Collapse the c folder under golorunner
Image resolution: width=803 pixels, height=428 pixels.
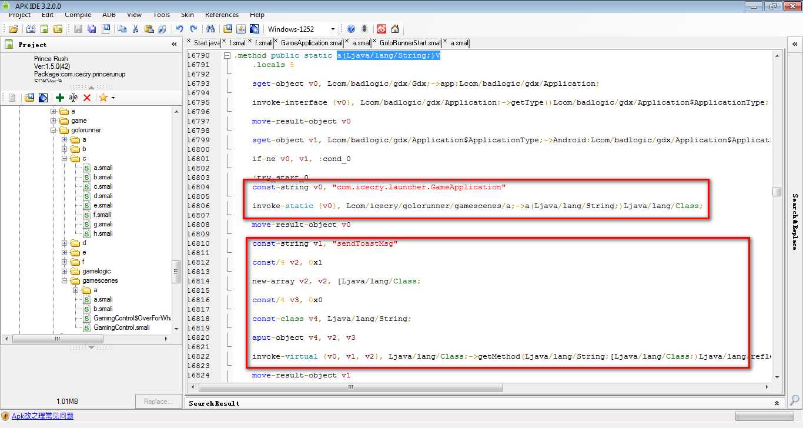pyautogui.click(x=65, y=158)
